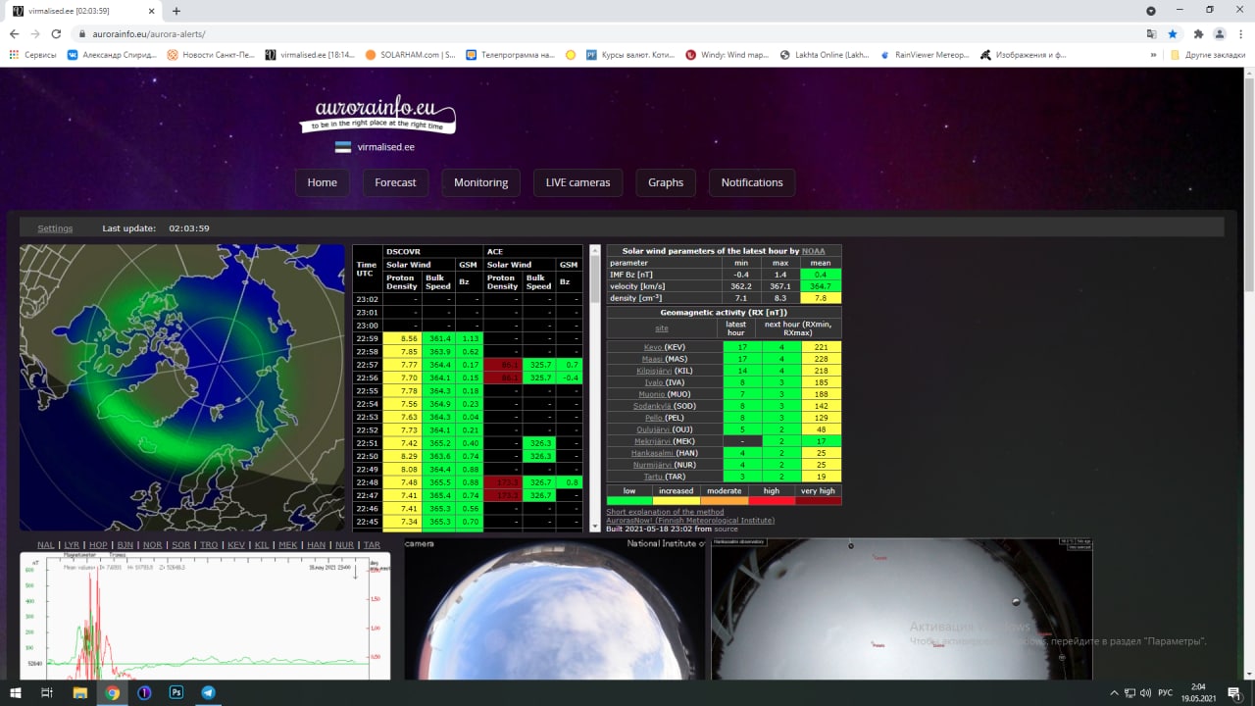This screenshot has width=1255, height=706.
Task: Open the Monitoring section
Action: pos(480,182)
